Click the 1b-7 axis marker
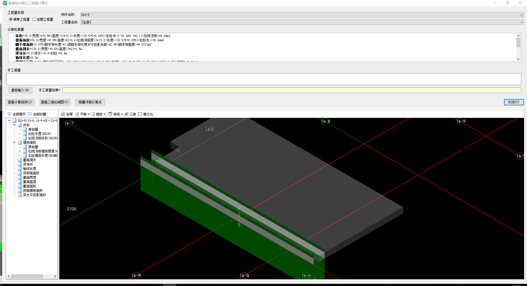 click(69, 123)
